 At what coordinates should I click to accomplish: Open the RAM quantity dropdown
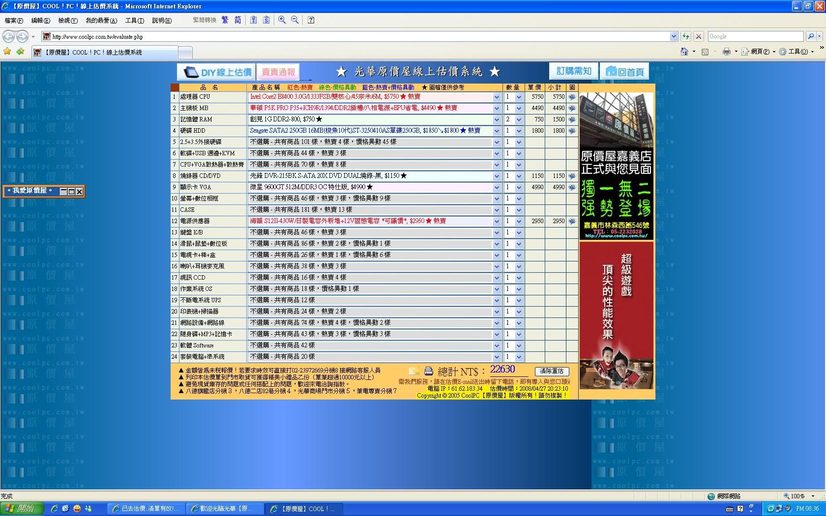(519, 119)
